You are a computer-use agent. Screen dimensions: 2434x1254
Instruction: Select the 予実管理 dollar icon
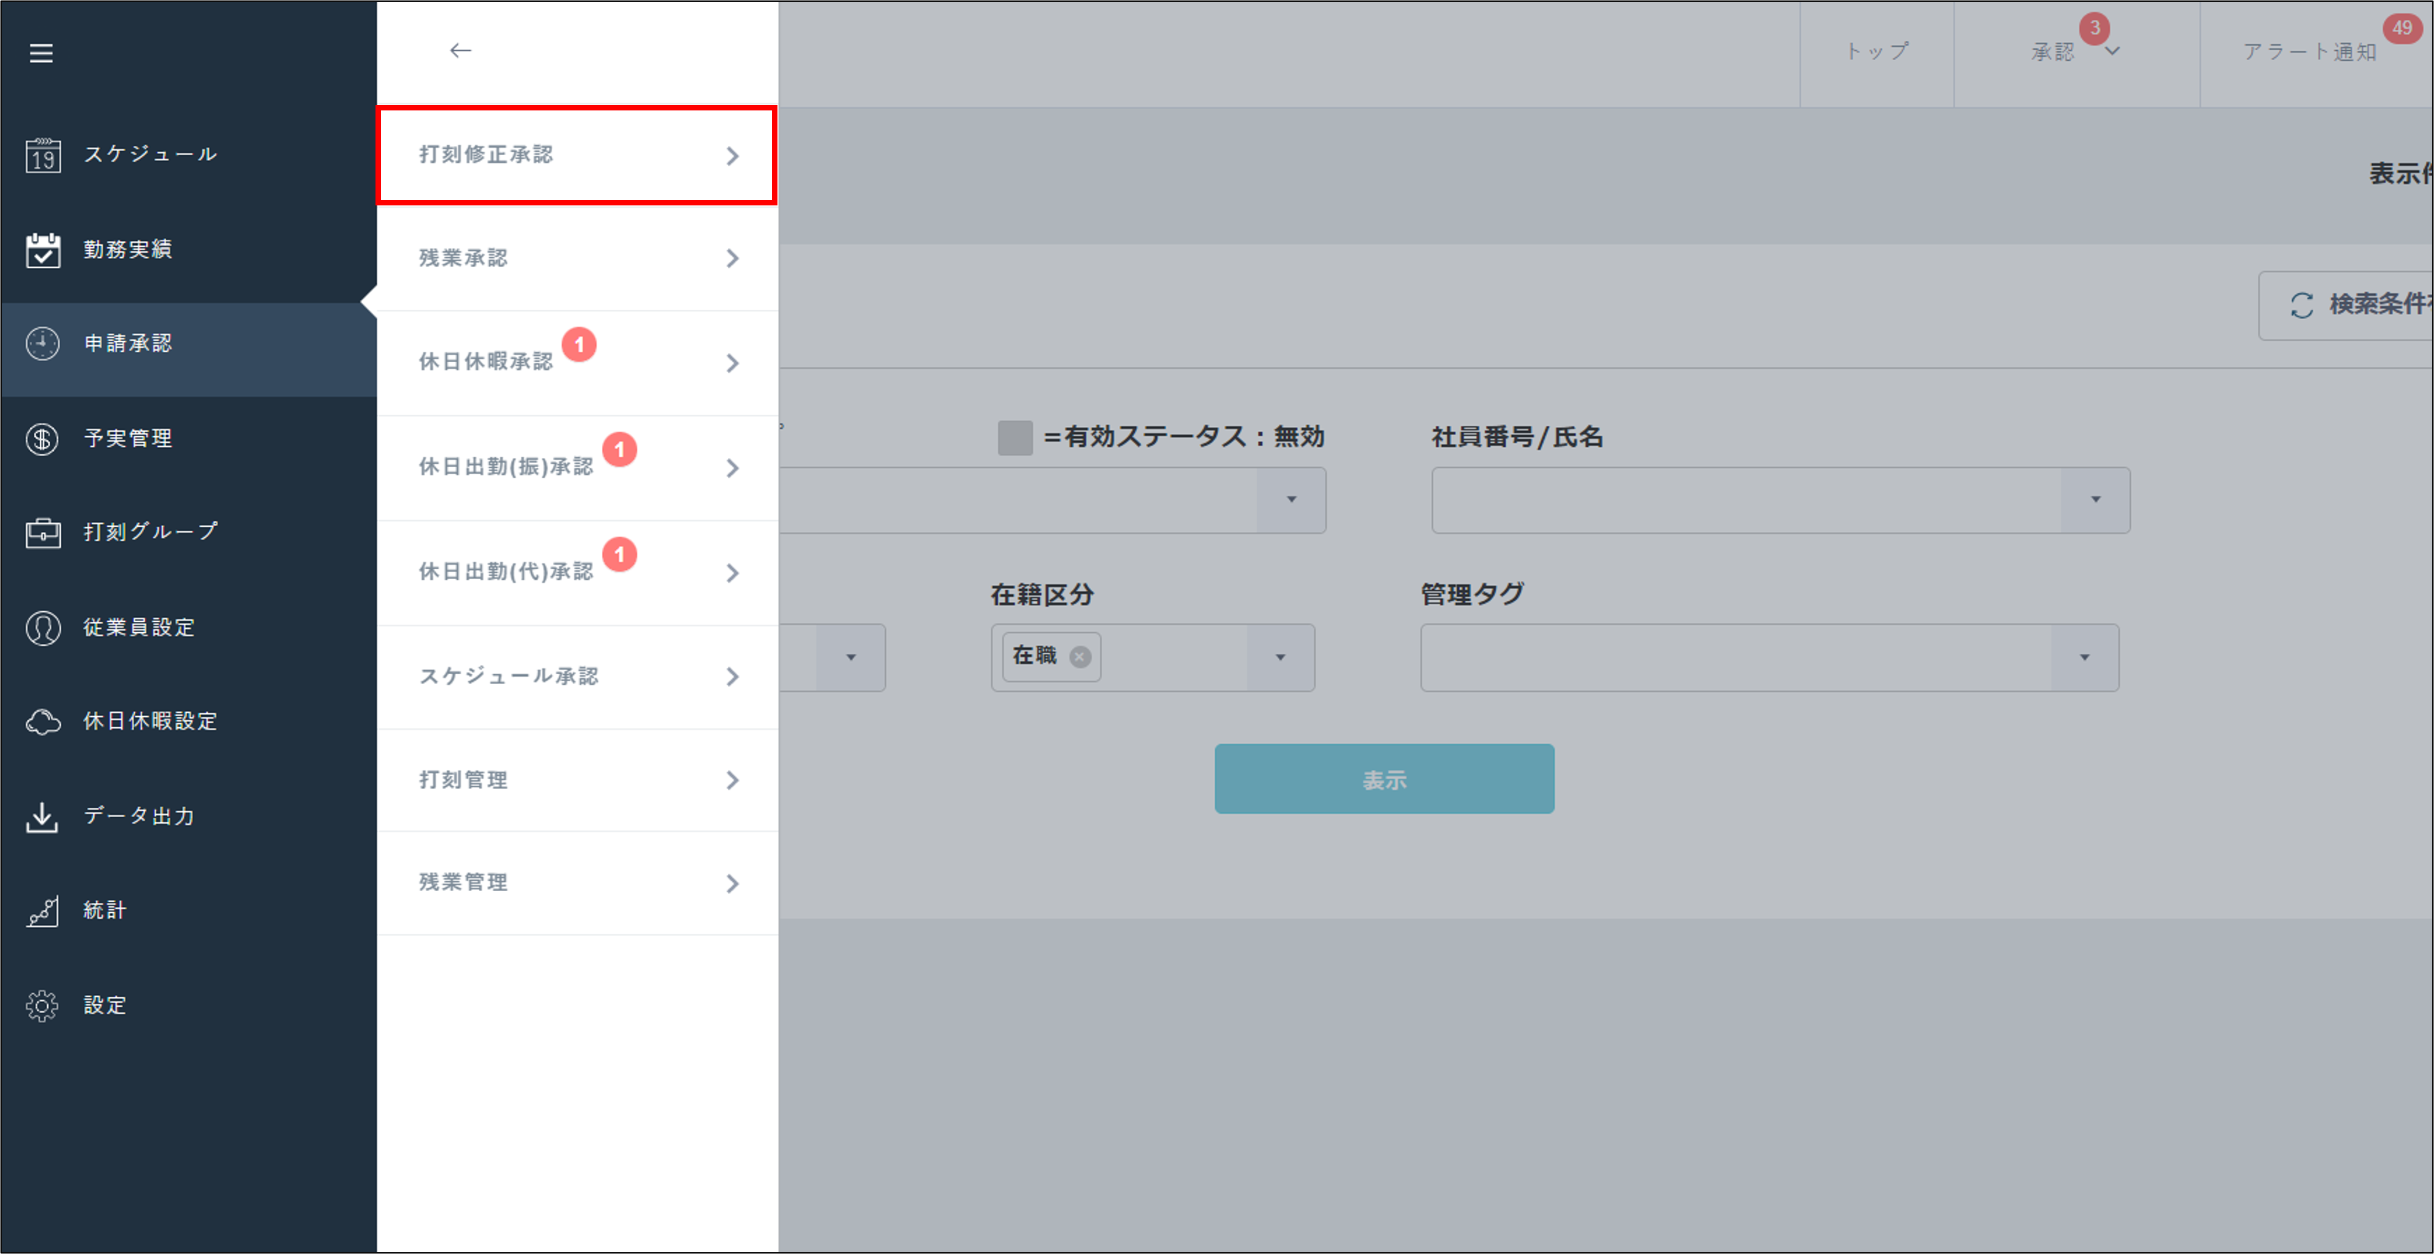pyautogui.click(x=43, y=438)
